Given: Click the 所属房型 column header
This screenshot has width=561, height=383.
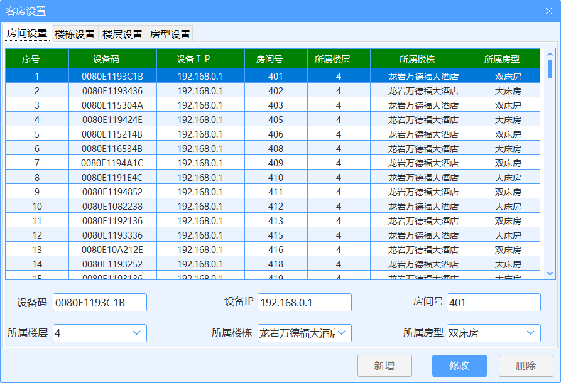Looking at the screenshot, I should (x=501, y=59).
